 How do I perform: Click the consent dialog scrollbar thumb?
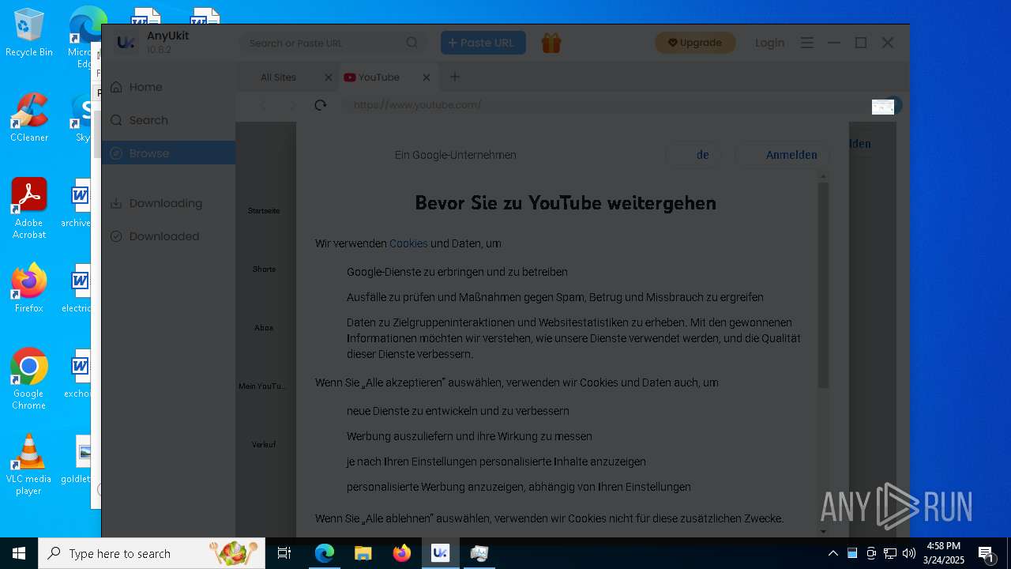tap(823, 284)
